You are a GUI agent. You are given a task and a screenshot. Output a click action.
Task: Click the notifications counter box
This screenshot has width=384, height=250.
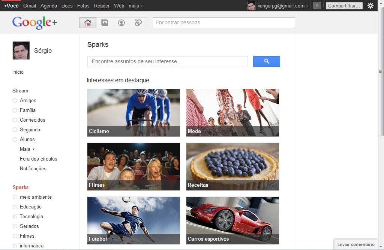click(x=317, y=6)
